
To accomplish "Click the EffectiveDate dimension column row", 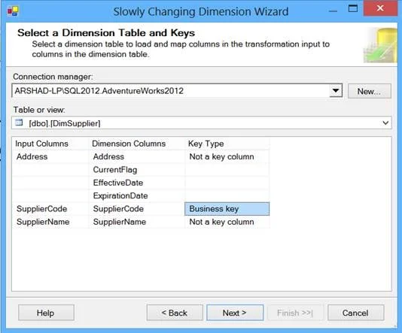I will (137, 183).
